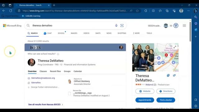The height and width of the screenshot is (112, 199).
Task: Select the SHOPPING search tab
Action: tap(122, 33)
